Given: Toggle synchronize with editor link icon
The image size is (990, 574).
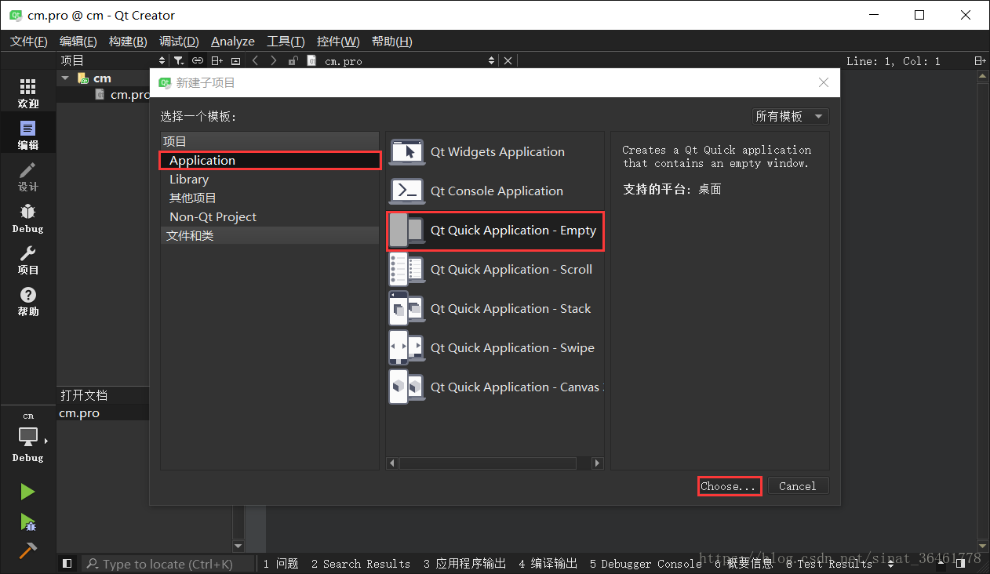Looking at the screenshot, I should [x=198, y=60].
